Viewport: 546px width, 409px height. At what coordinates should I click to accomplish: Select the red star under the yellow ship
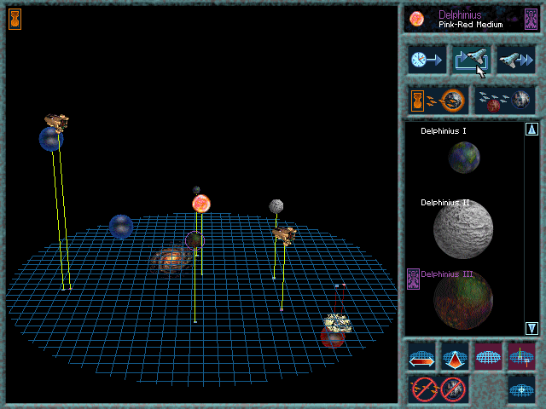click(x=332, y=337)
